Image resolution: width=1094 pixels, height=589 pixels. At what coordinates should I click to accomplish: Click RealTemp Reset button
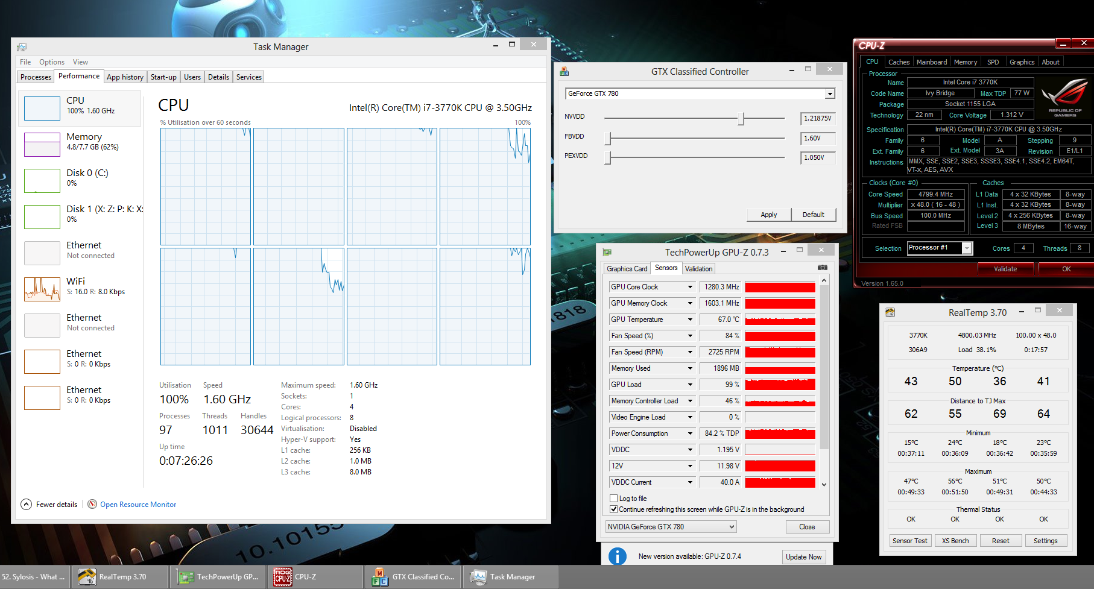click(1001, 541)
